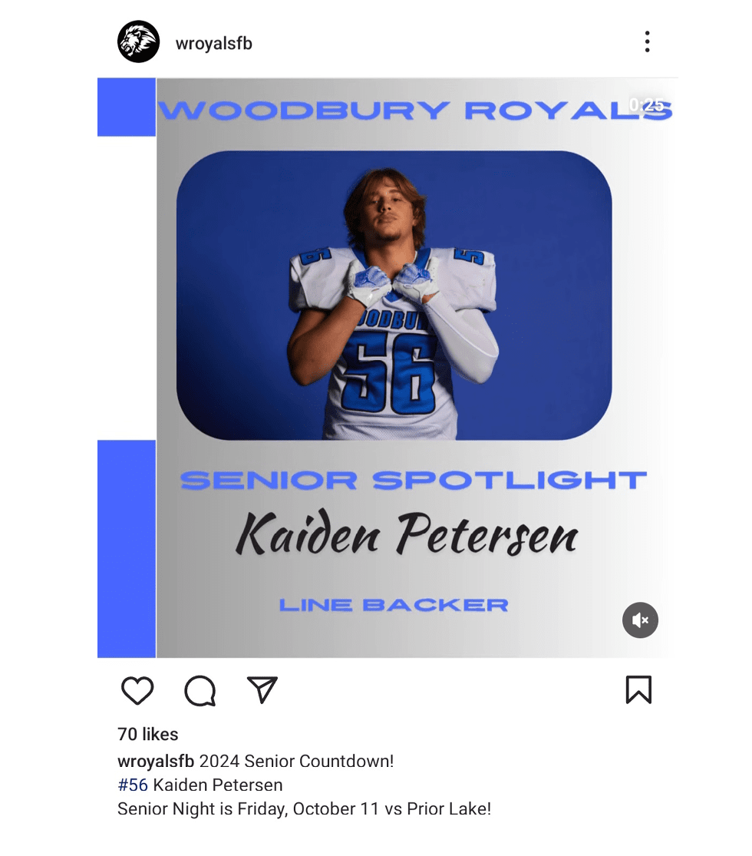View the 70 likes list
The image size is (752, 856).
[148, 734]
